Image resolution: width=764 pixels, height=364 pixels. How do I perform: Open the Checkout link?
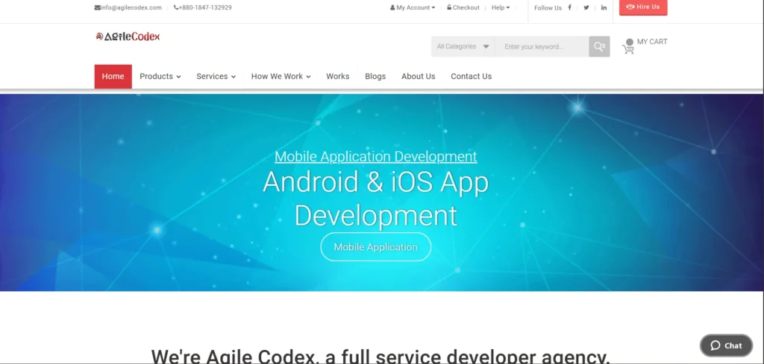click(x=463, y=7)
